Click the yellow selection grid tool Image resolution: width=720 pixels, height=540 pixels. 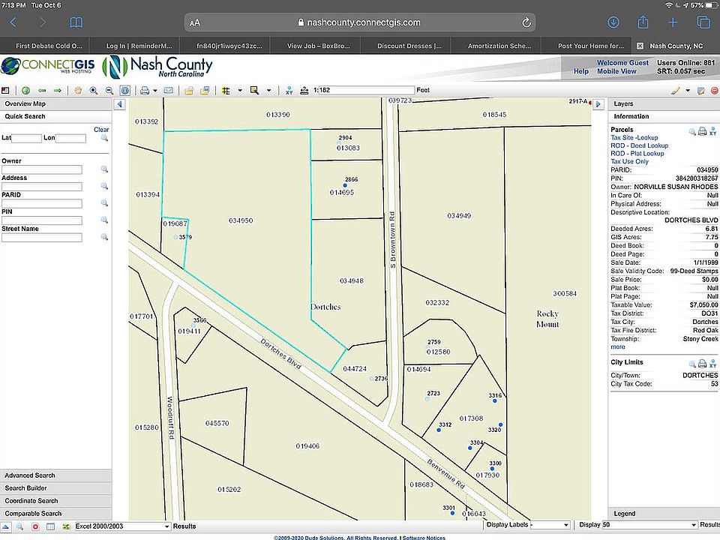coord(226,91)
